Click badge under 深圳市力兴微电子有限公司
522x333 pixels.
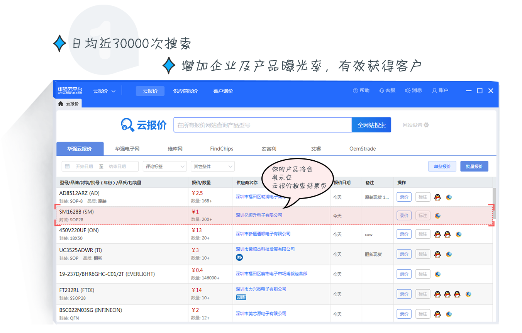[x=241, y=297]
